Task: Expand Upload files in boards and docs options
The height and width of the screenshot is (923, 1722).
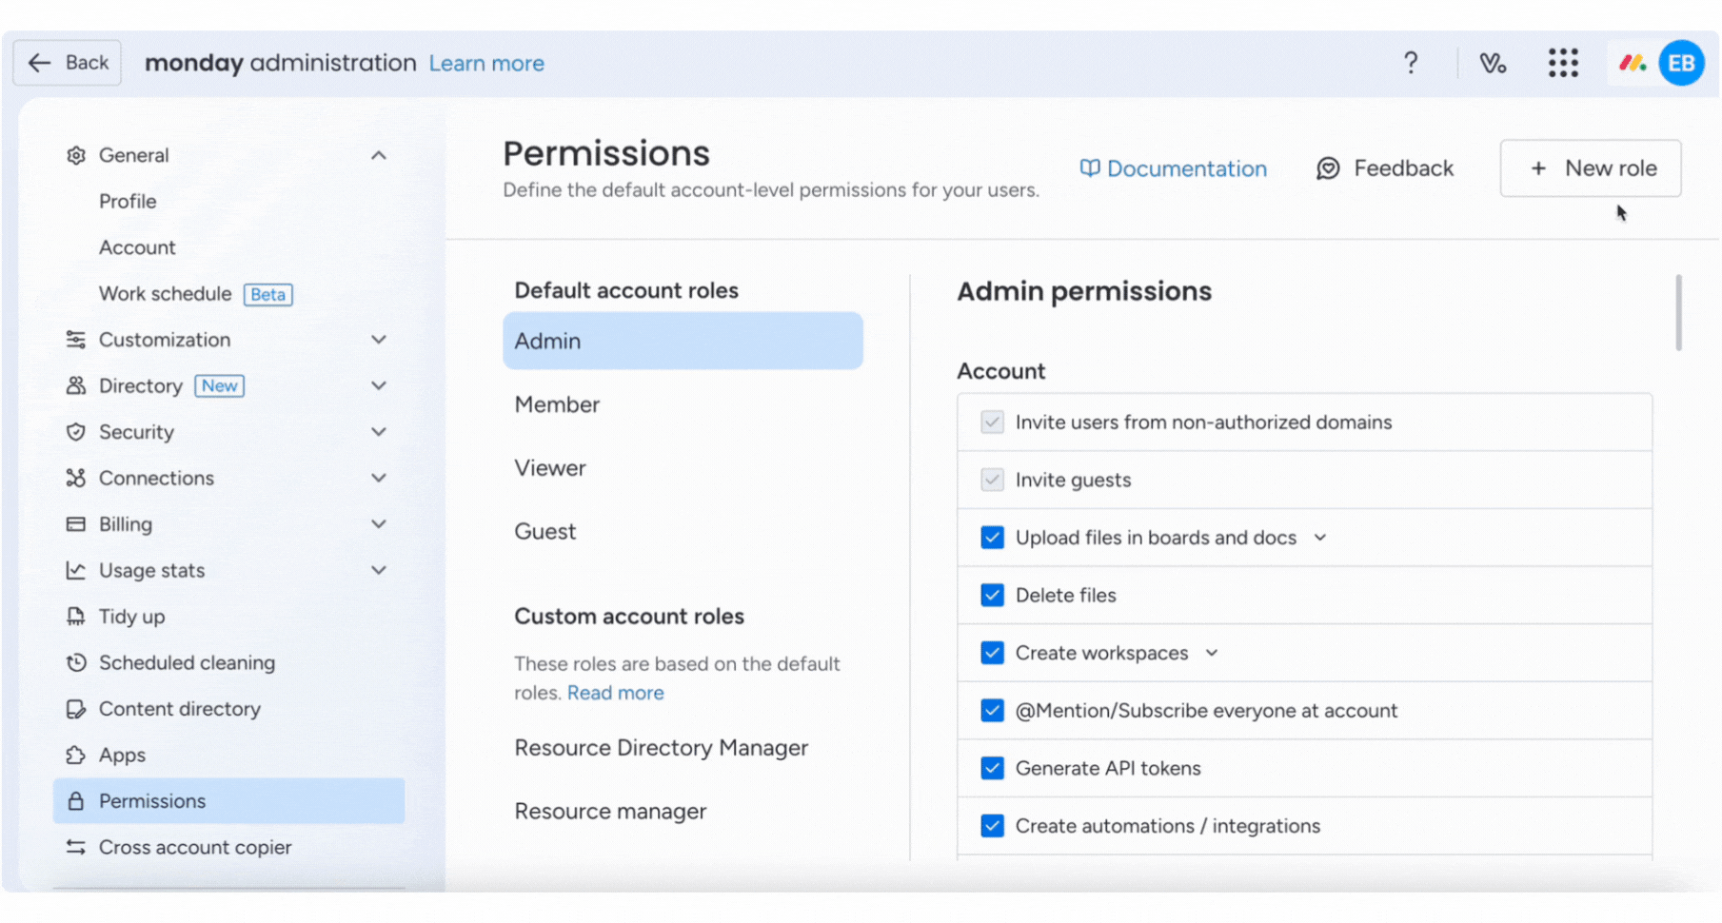Action: pos(1320,538)
